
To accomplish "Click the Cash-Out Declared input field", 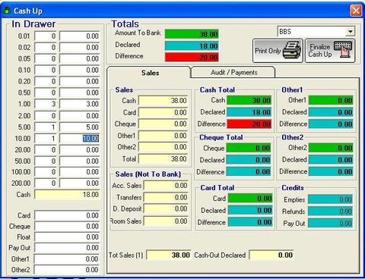I will [271, 255].
